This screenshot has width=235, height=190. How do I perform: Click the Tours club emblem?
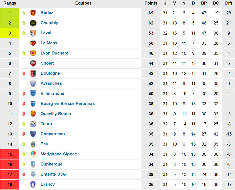coord(33,124)
